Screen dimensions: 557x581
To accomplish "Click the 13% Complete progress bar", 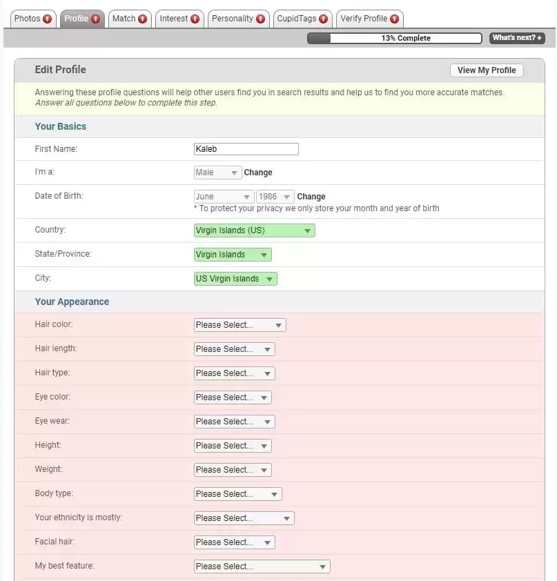I will tap(394, 38).
